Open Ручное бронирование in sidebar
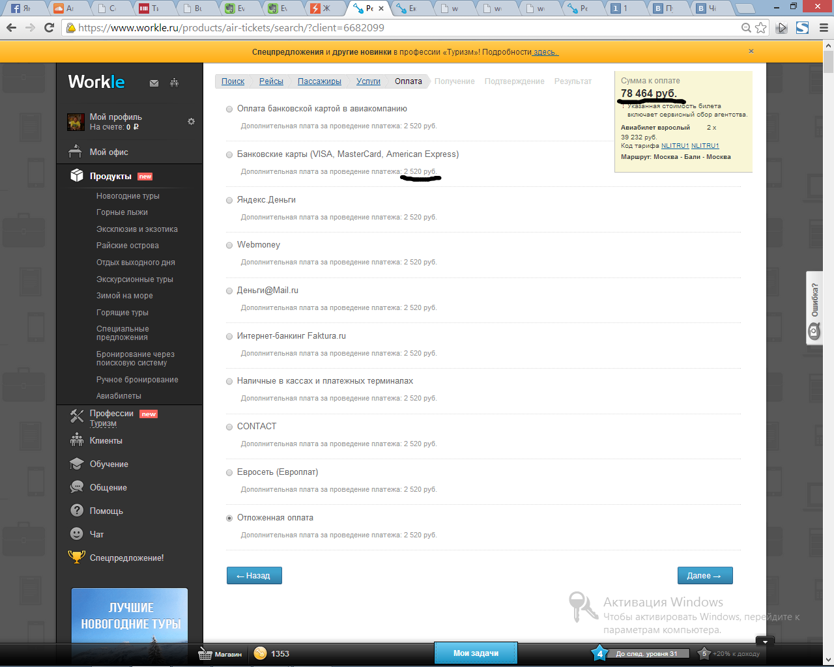834x667 pixels. click(137, 380)
